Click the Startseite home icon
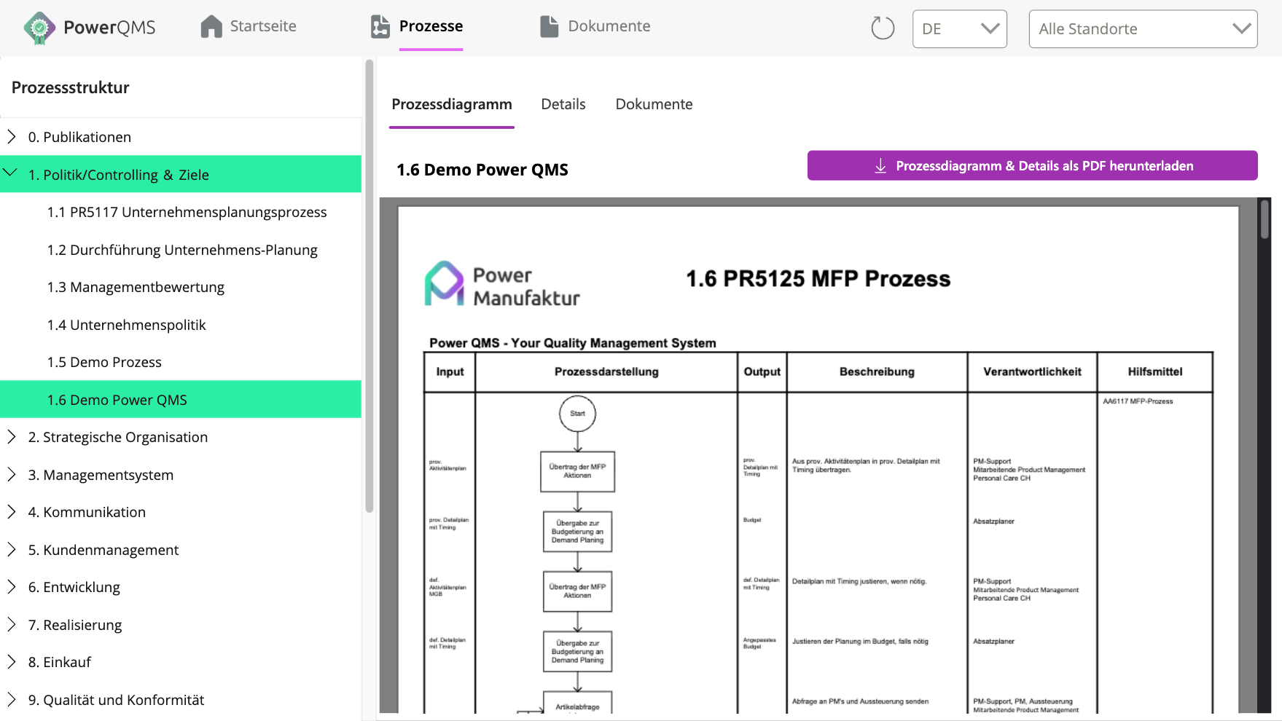 211,26
